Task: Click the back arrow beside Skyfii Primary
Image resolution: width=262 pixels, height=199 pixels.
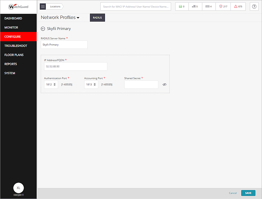Action: click(x=43, y=29)
